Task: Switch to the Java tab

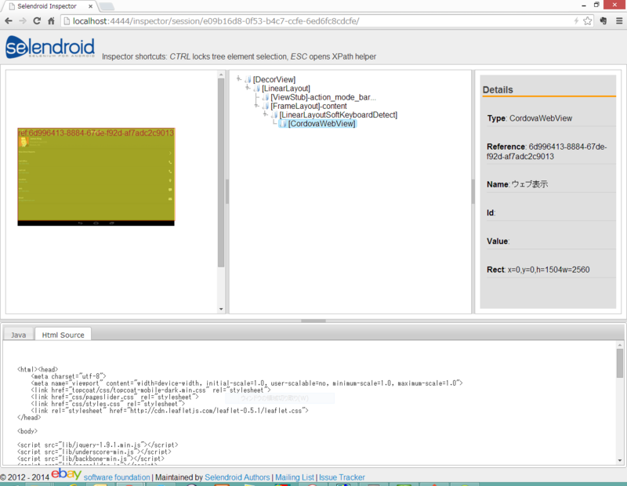Action: click(x=18, y=335)
